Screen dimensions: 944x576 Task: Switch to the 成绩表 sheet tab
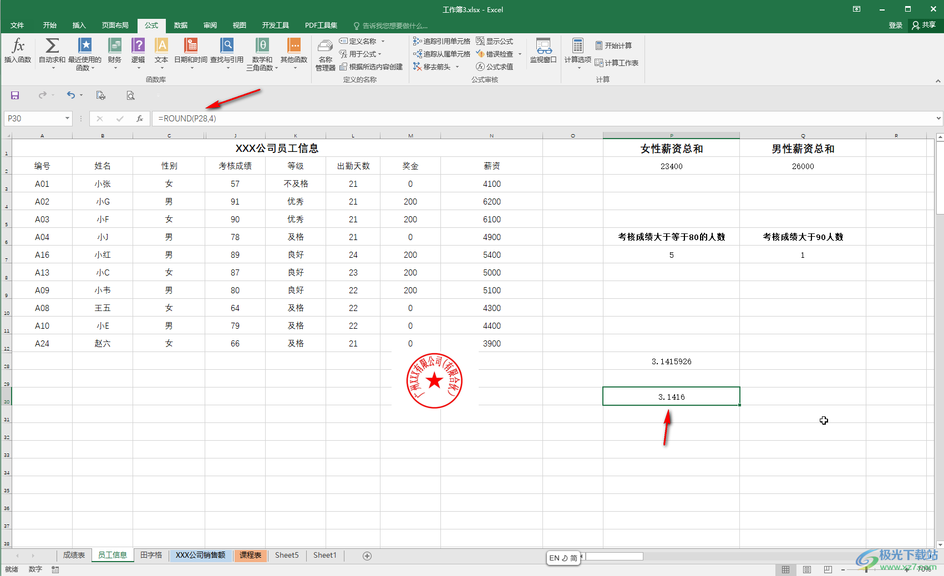(x=74, y=555)
